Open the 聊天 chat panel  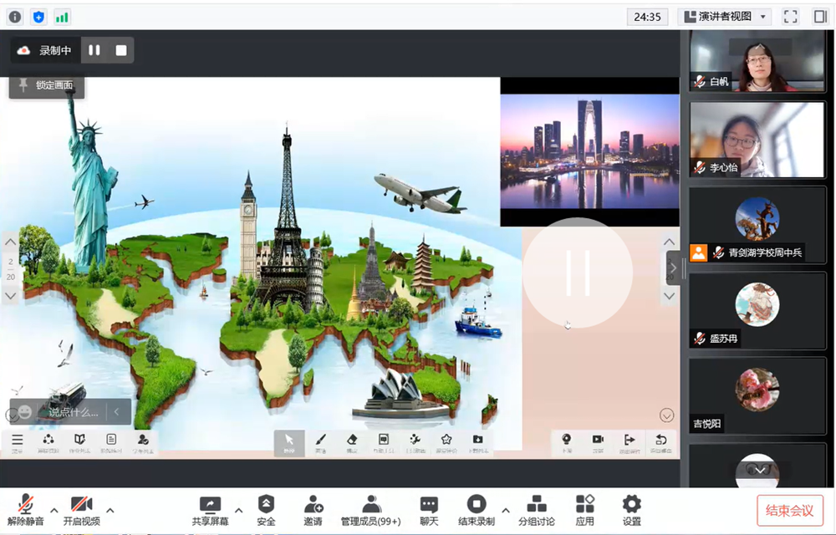click(x=429, y=509)
